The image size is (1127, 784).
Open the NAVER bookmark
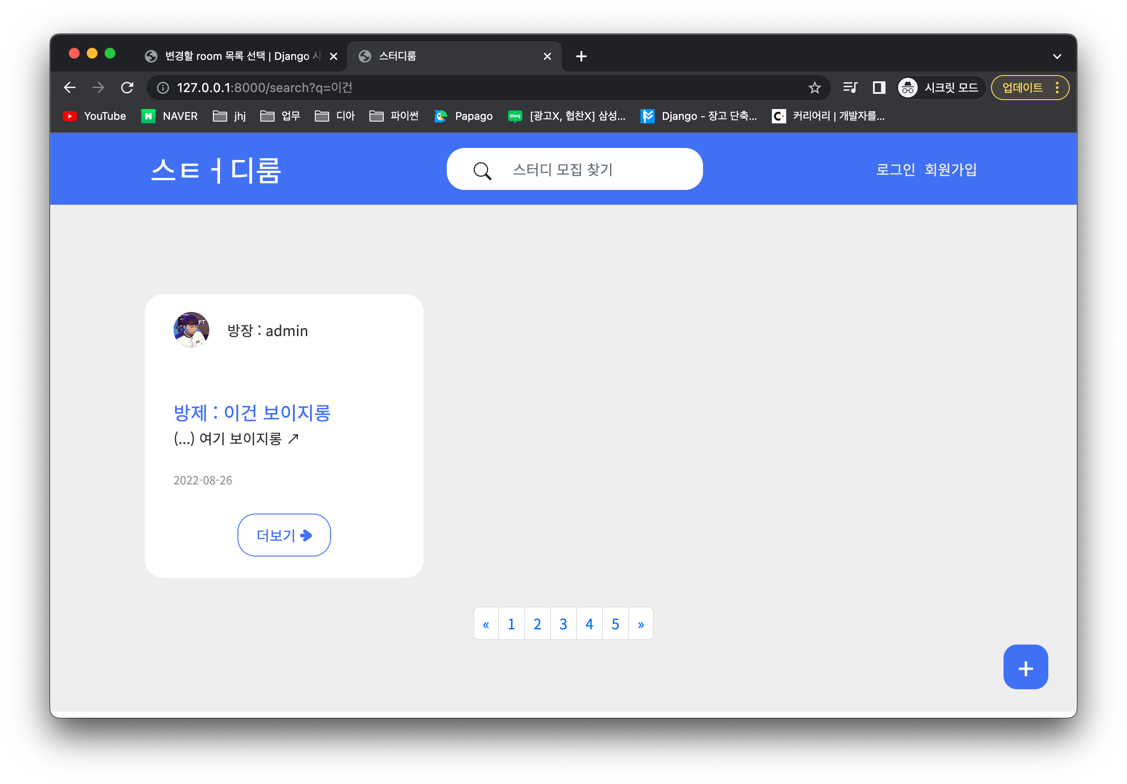tap(170, 116)
